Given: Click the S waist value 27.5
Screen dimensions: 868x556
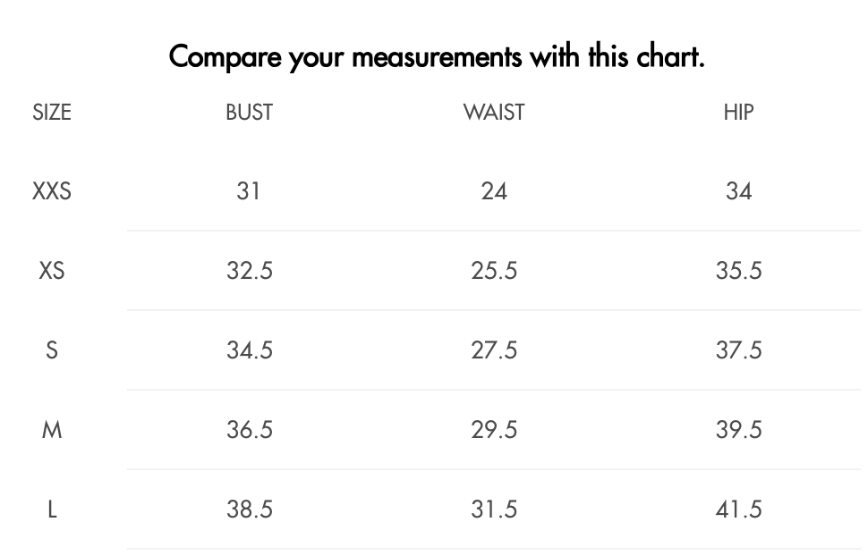Looking at the screenshot, I should click(494, 350).
